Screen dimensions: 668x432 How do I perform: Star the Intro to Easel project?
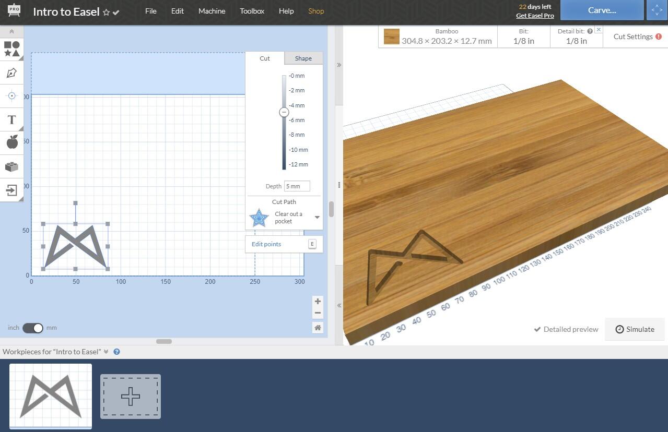click(x=106, y=12)
